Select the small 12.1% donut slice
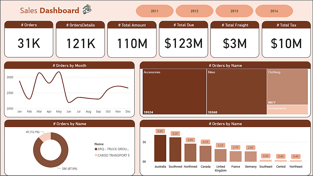 [45, 137]
